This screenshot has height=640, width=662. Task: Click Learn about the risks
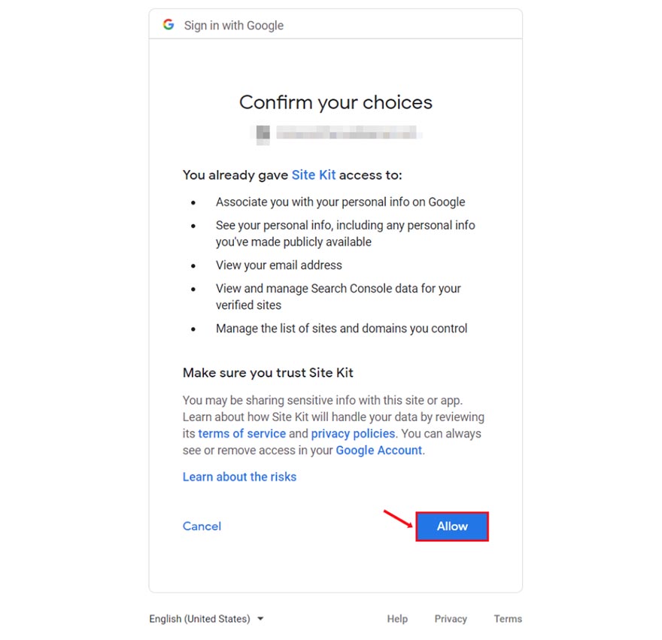point(239,477)
